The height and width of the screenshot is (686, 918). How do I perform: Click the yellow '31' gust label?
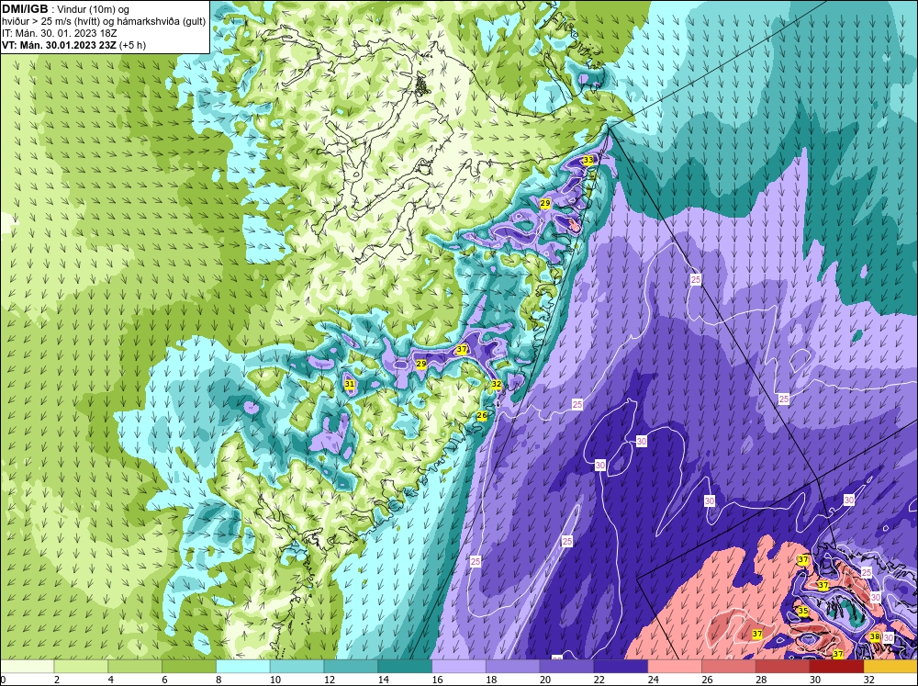tap(350, 384)
